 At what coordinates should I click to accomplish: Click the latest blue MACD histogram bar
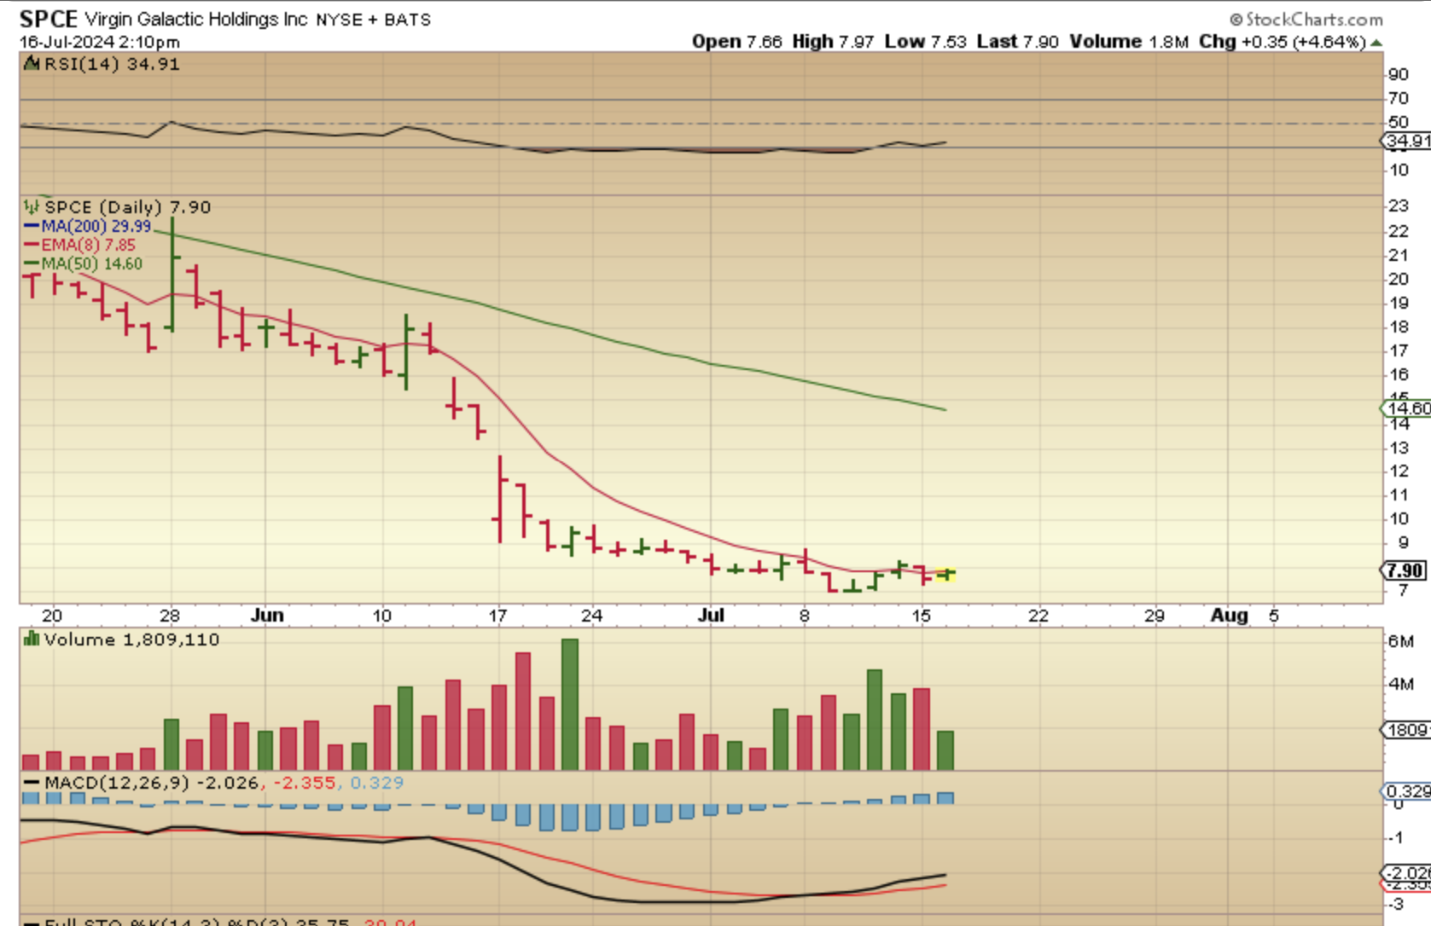coord(945,798)
